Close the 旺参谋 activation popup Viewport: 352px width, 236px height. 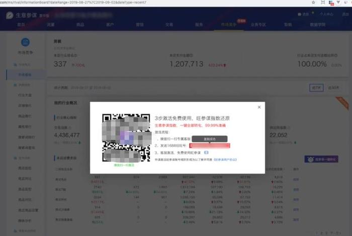pos(259,107)
